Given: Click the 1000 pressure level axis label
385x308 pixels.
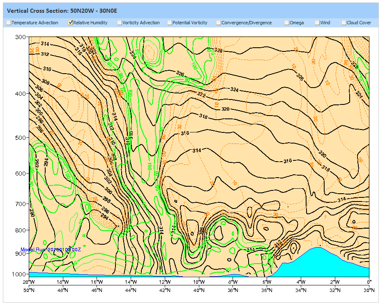Looking at the screenshot, I should click(19, 274).
